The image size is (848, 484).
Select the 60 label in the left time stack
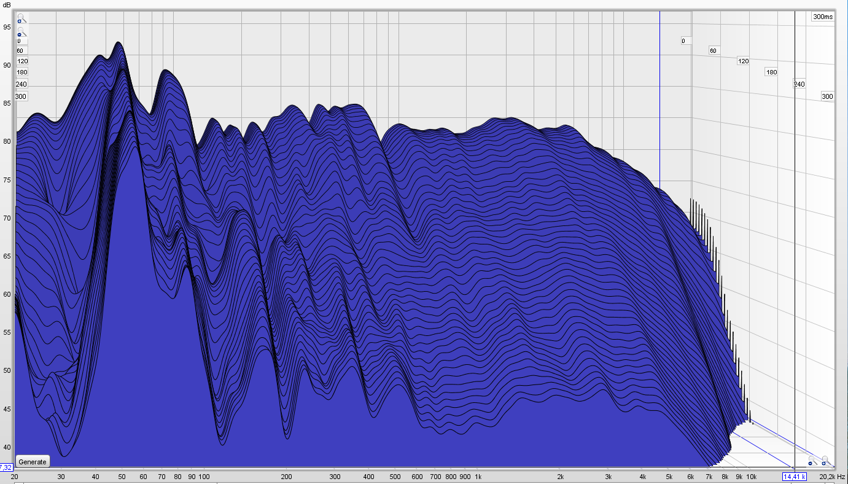click(20, 51)
